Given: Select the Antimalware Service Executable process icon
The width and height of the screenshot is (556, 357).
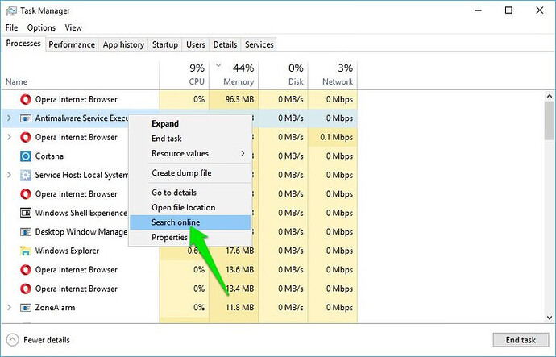Looking at the screenshot, I should 26,118.
